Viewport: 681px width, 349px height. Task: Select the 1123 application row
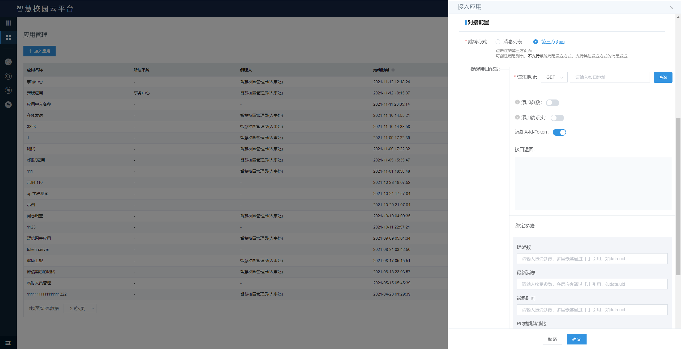(x=236, y=227)
